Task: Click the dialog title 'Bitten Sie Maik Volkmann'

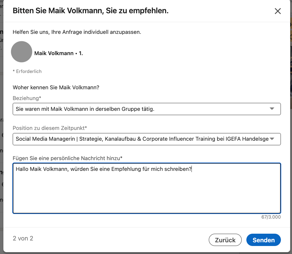Action: 90,11
